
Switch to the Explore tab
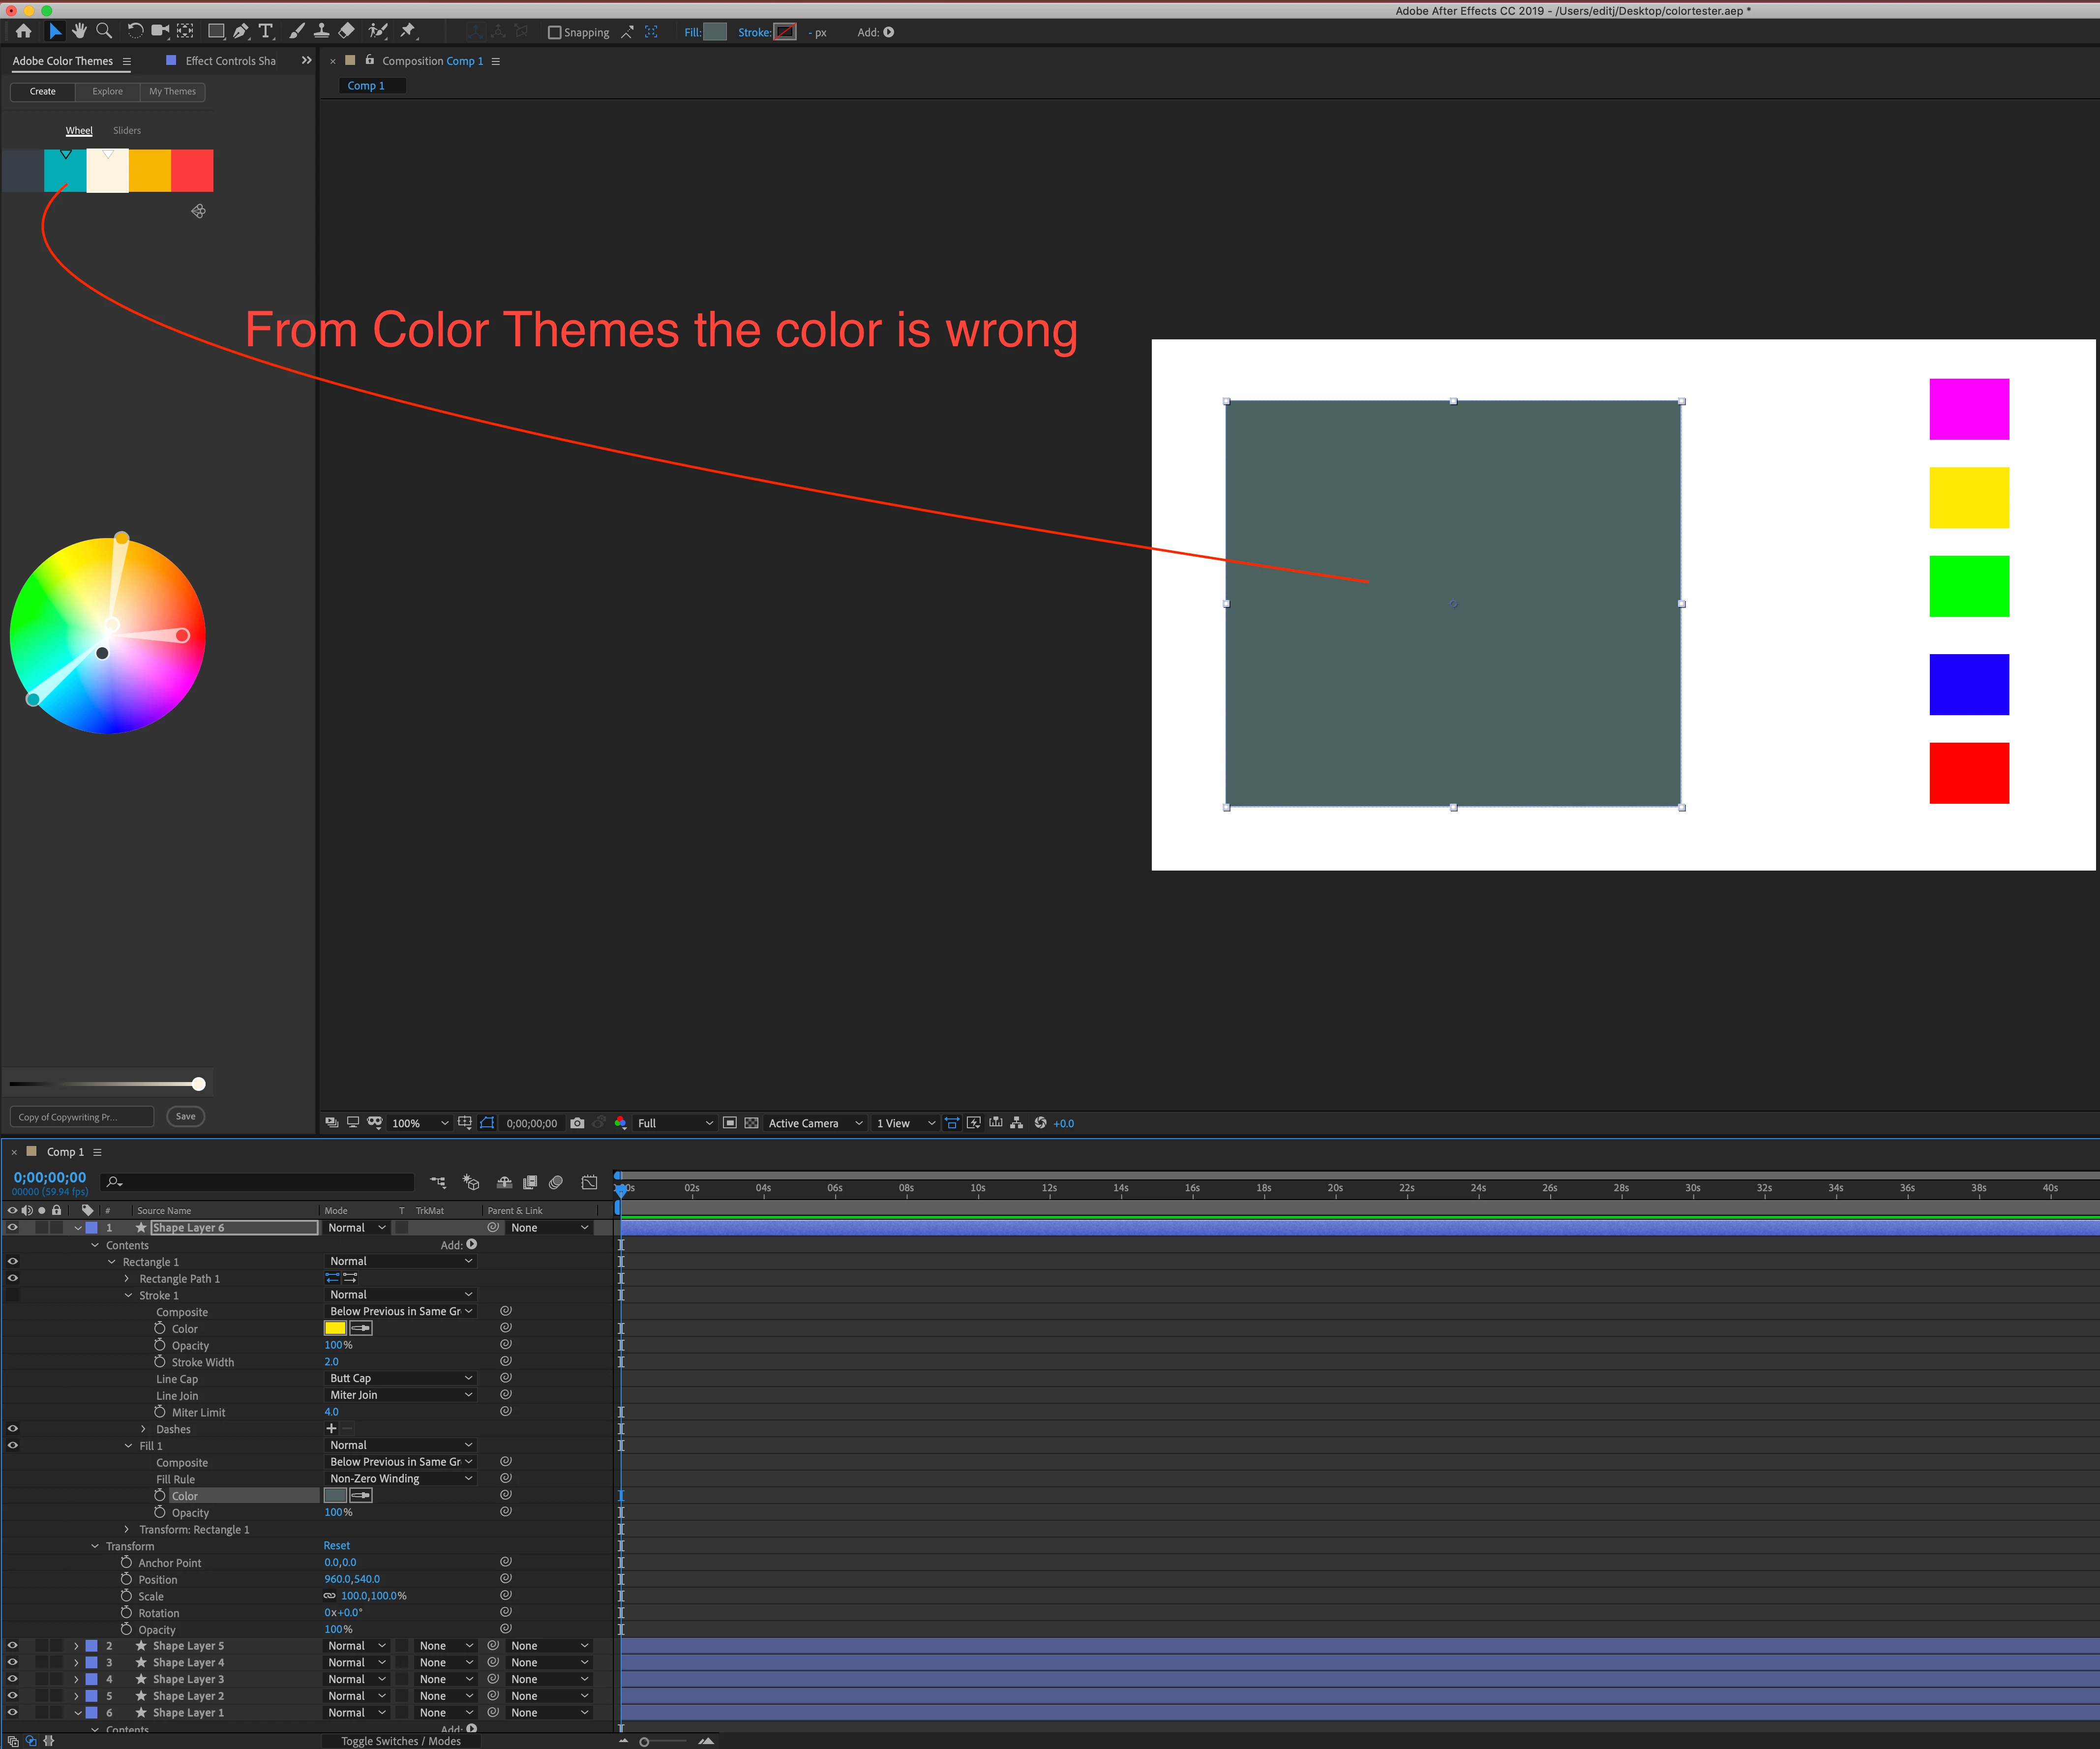pos(108,91)
